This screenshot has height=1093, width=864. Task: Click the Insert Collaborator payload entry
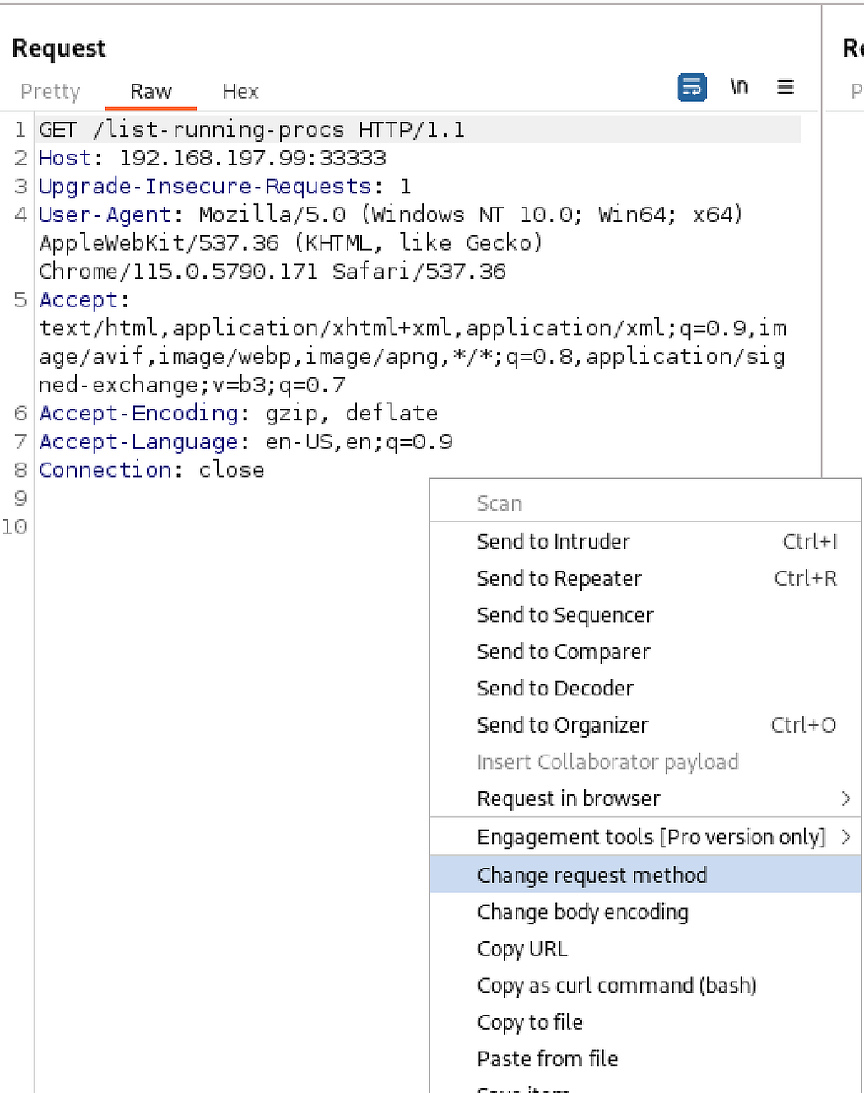click(645, 762)
